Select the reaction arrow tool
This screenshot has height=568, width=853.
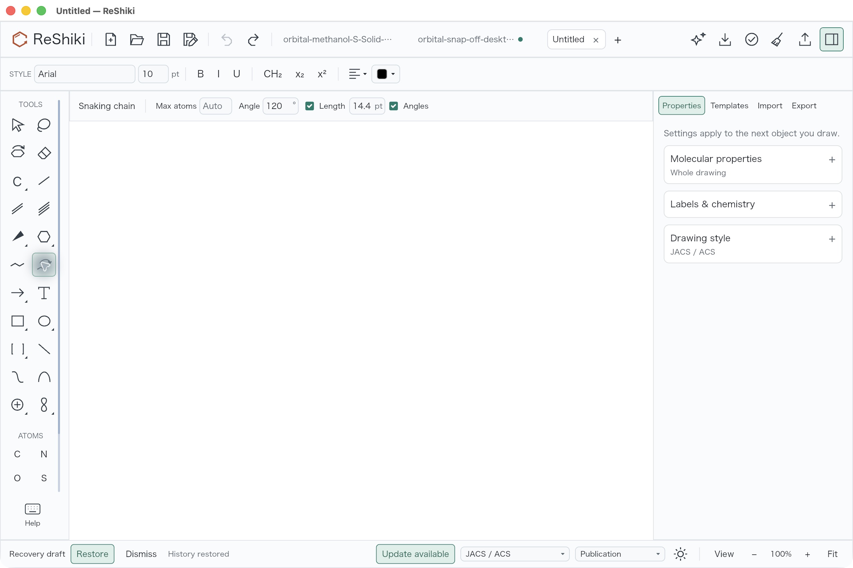[17, 293]
